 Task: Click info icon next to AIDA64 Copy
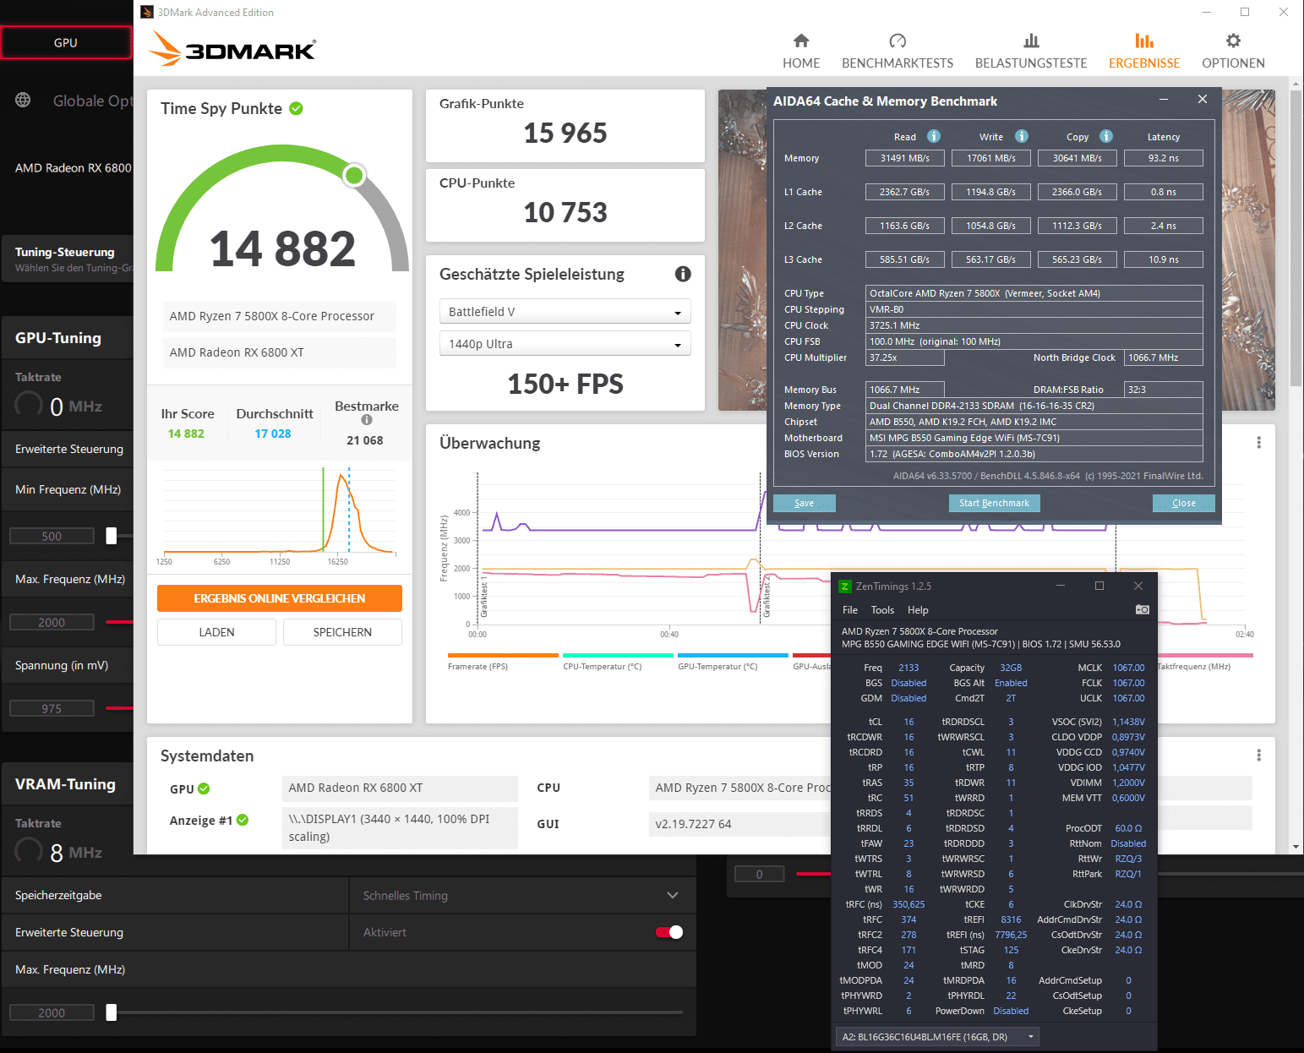tap(1106, 136)
